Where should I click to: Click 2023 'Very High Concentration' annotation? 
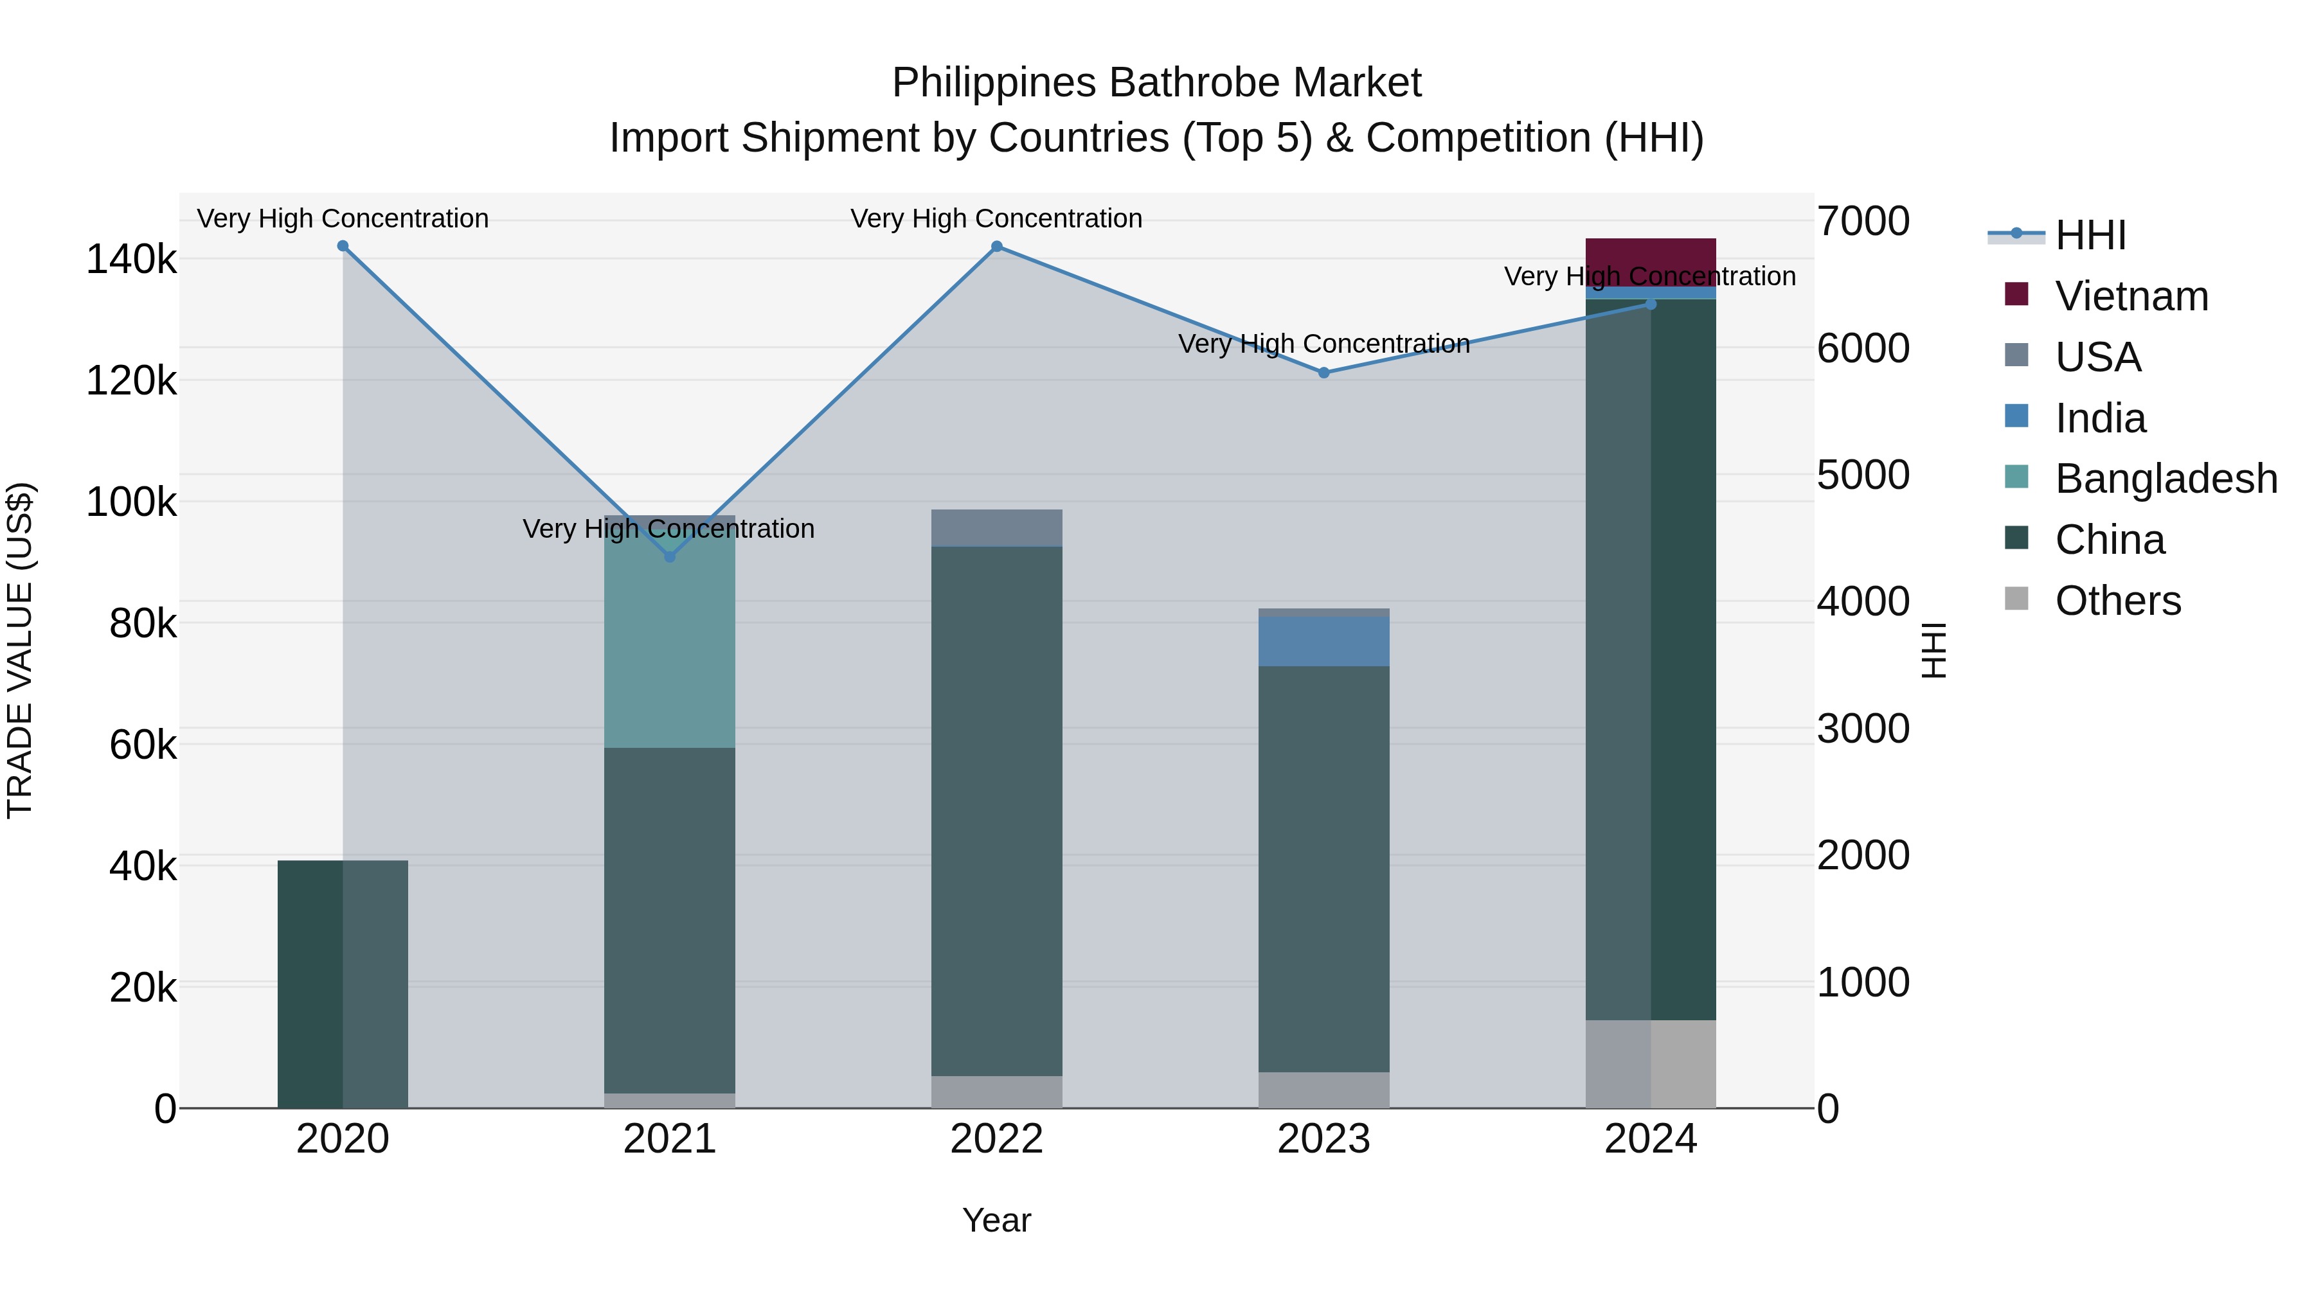click(x=1324, y=344)
